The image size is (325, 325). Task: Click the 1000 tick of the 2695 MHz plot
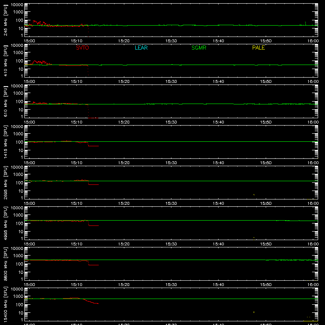click(x=18, y=175)
